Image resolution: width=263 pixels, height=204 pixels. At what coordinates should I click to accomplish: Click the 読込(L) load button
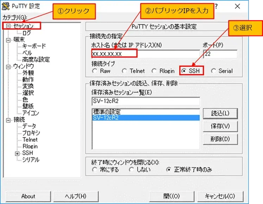click(x=220, y=113)
